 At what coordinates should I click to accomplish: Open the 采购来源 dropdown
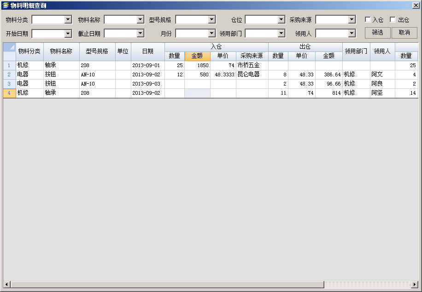coord(352,20)
